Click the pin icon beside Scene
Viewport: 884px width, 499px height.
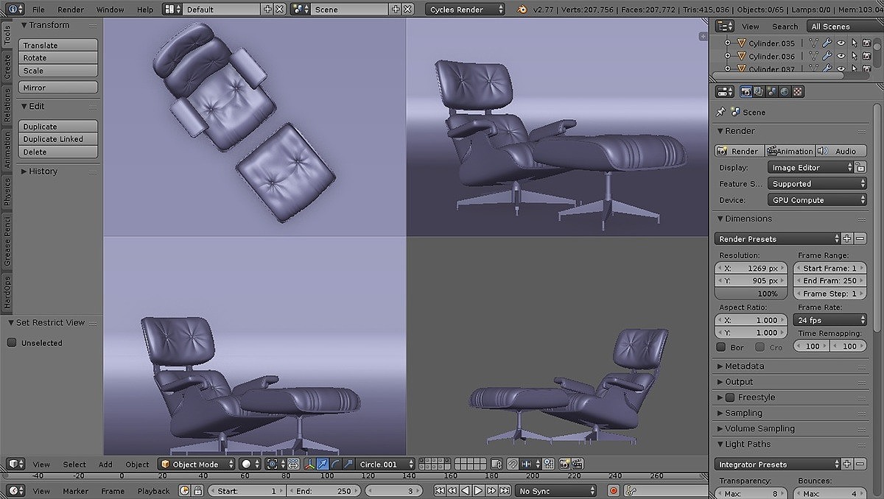pos(720,112)
